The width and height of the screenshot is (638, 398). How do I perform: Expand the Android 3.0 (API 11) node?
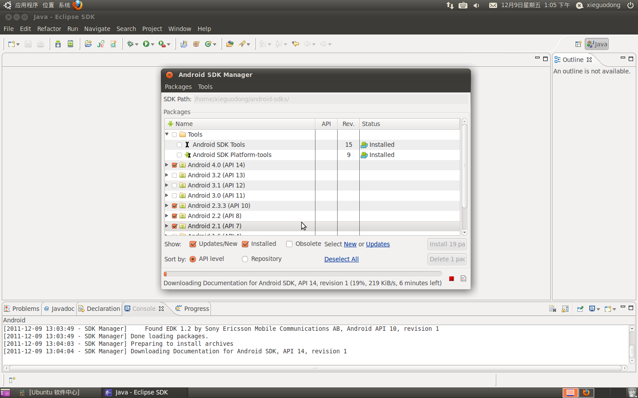(x=167, y=195)
